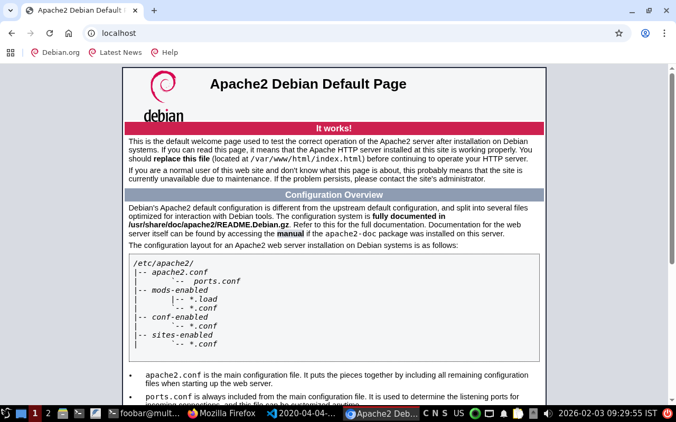Close the Apache2 Debian Default tab
676x422 pixels.
(135, 11)
